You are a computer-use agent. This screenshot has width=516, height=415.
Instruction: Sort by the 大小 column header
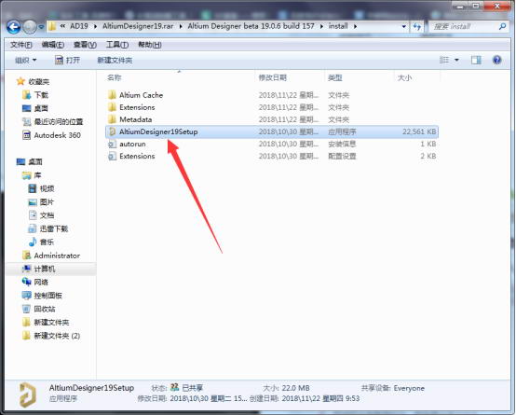pyautogui.click(x=405, y=77)
